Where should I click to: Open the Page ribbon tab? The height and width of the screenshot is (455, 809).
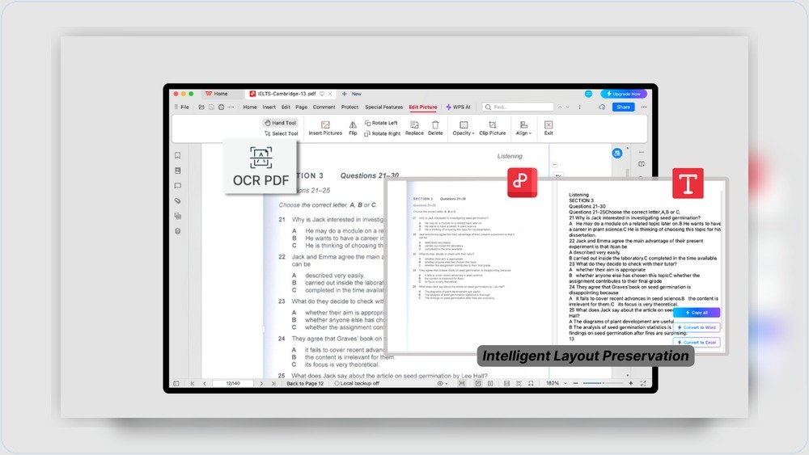click(301, 107)
